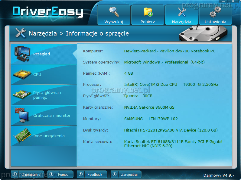Open the Inne urządzenia section

[49, 136]
